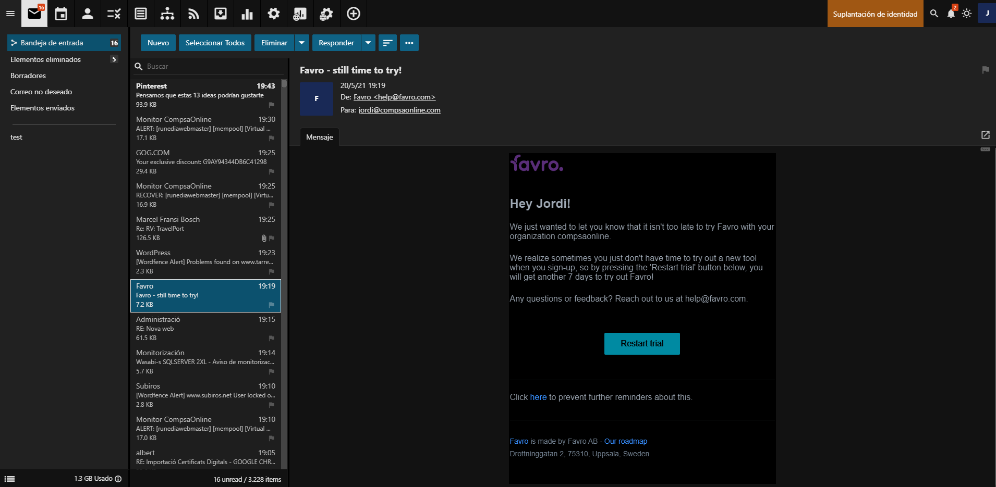Toggle flag on the Favro list item
Viewport: 996px width, 487px height.
click(x=271, y=305)
